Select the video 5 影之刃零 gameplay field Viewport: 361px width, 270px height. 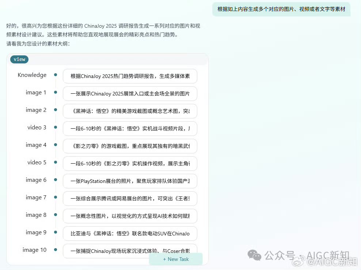(x=130, y=164)
